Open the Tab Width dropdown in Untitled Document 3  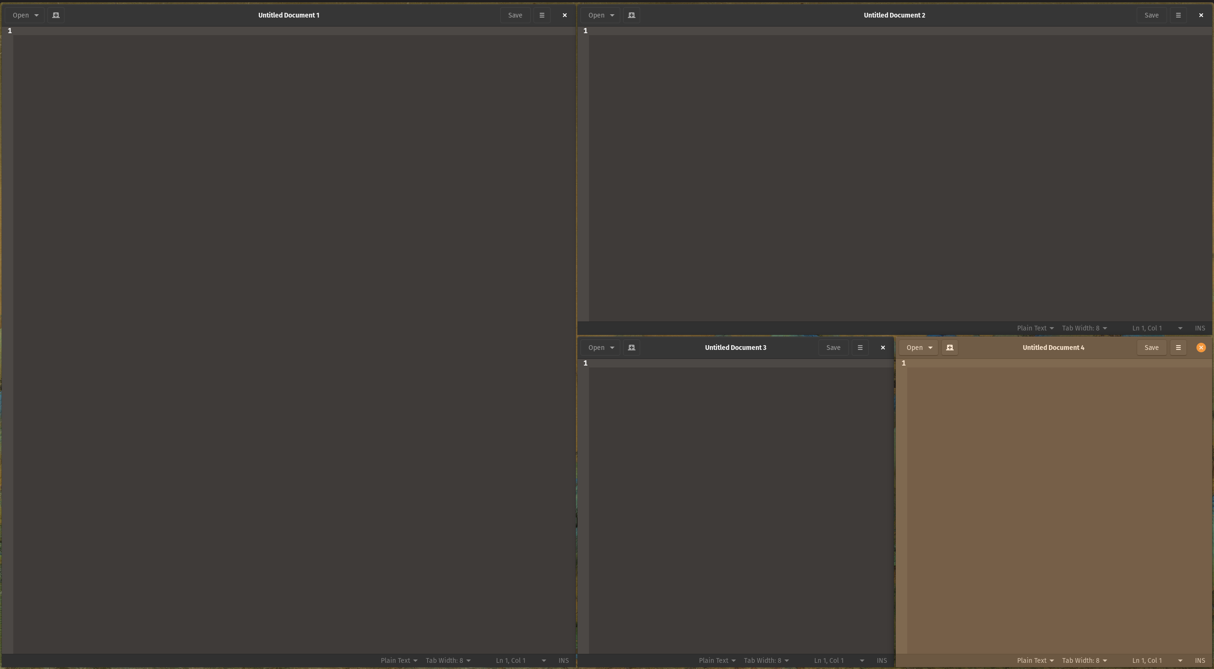tap(766, 660)
